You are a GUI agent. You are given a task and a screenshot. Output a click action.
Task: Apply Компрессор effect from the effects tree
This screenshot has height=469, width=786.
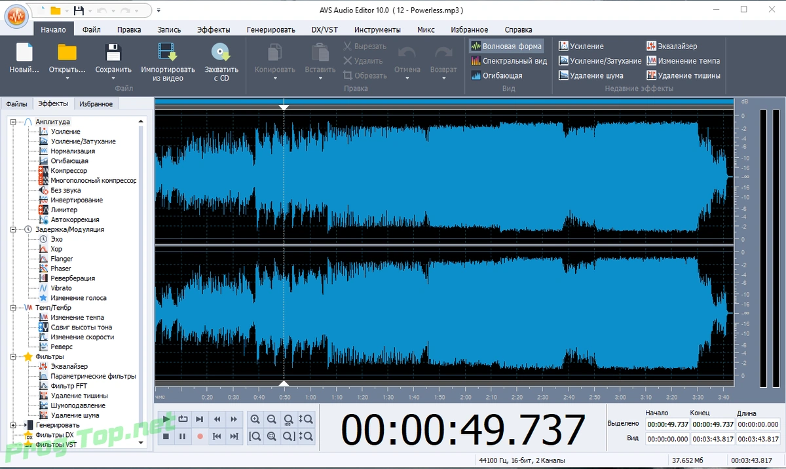[x=69, y=170]
